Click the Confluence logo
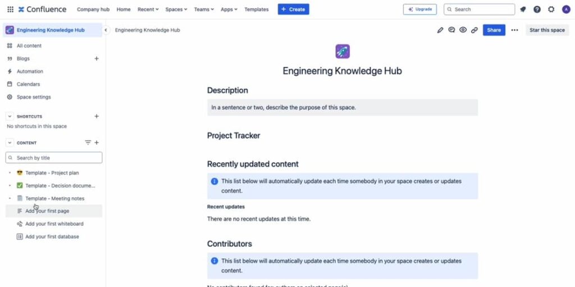Screen dimensions: 575x287 [42, 10]
